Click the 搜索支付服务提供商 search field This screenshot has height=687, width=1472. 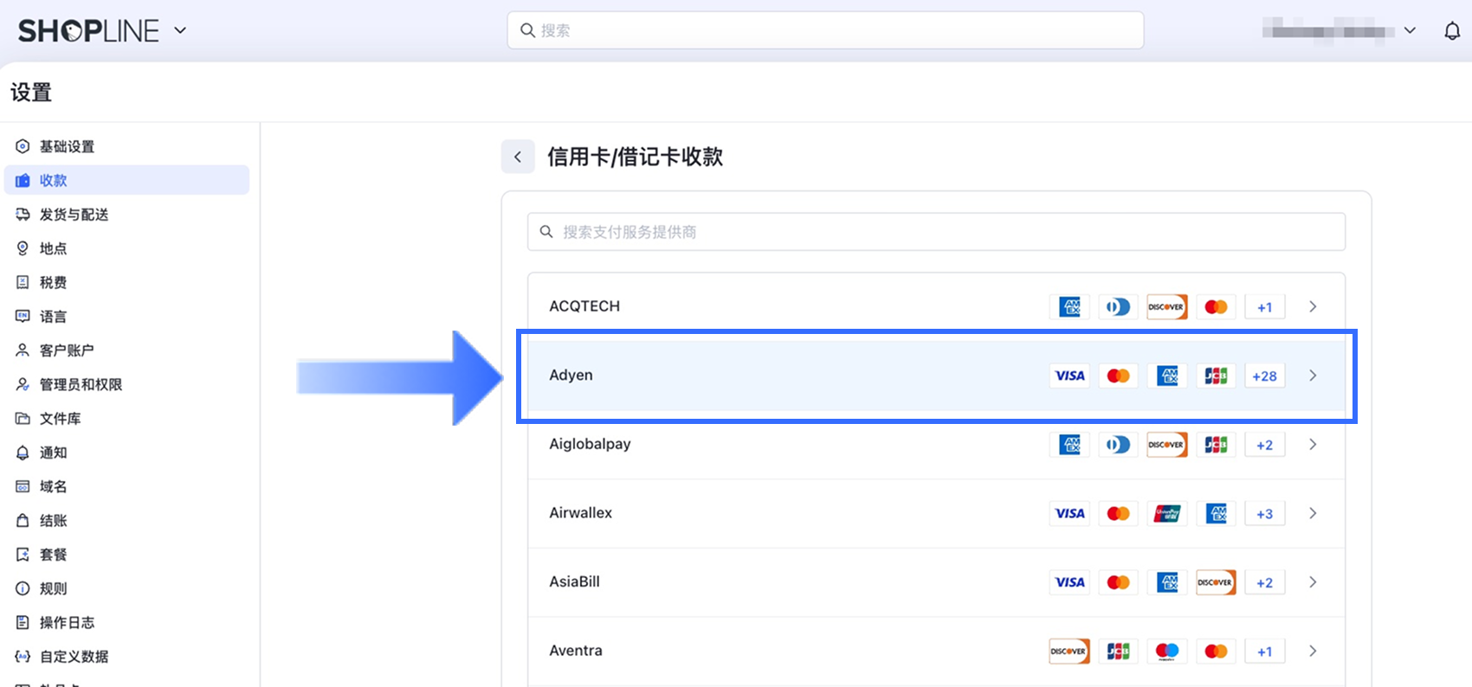936,232
